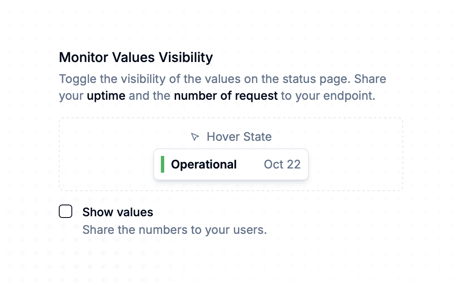Viewport: 462px width, 285px height.
Task: Click the Operational bold text label
Action: click(204, 164)
